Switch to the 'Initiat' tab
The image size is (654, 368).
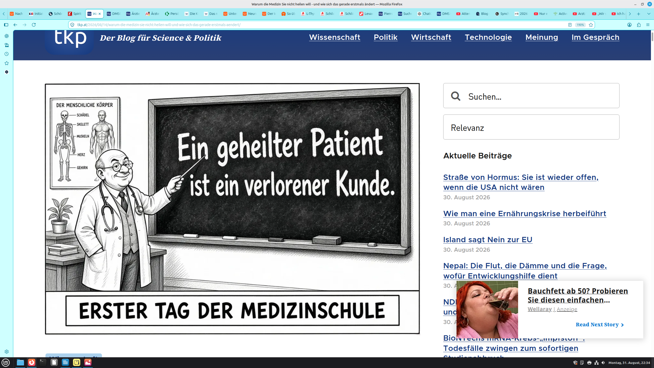point(36,14)
